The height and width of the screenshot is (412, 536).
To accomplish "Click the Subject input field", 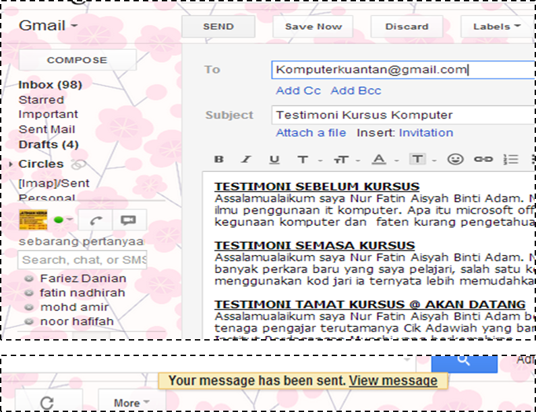I will 403,115.
